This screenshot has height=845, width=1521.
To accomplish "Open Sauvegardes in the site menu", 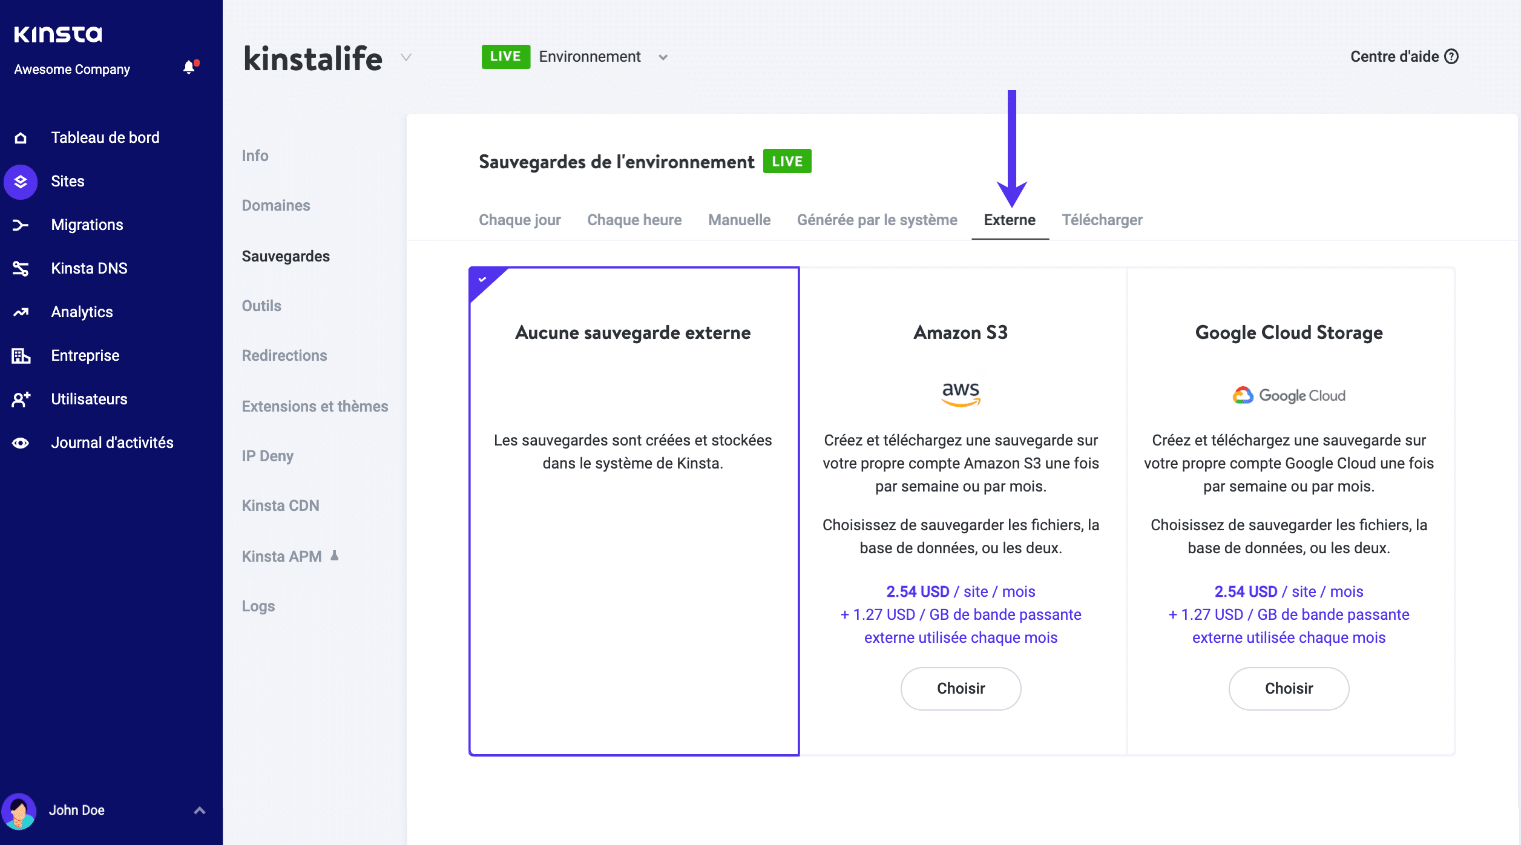I will coord(286,256).
